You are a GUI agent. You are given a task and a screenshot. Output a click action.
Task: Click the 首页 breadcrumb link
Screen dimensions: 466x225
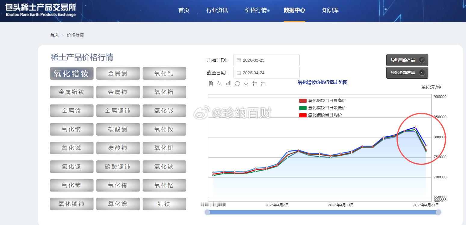54,35
